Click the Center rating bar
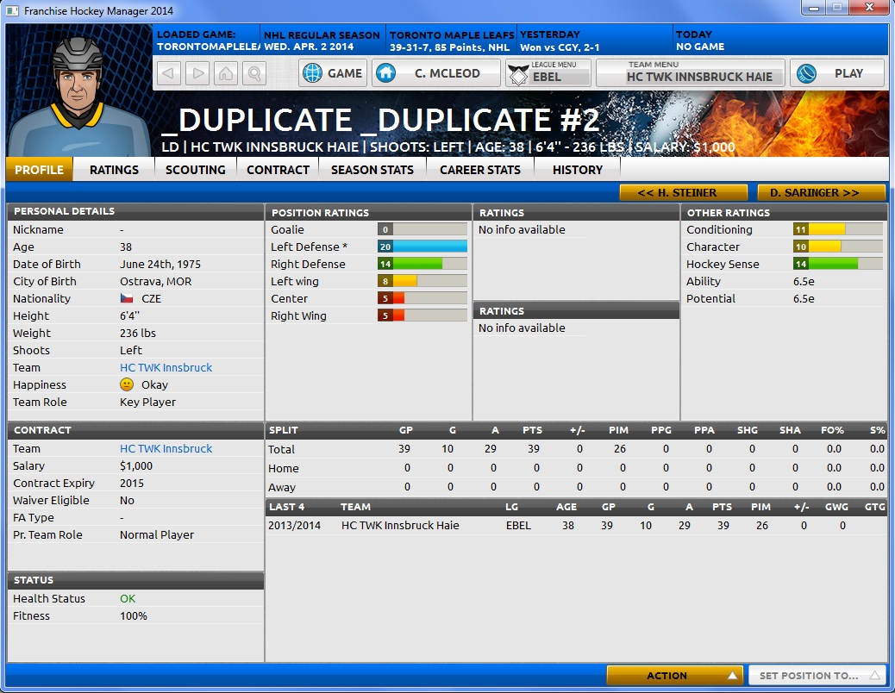The width and height of the screenshot is (895, 693). (x=422, y=297)
